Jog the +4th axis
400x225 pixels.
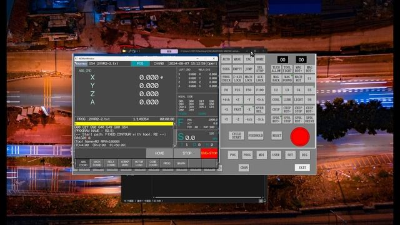226,100
